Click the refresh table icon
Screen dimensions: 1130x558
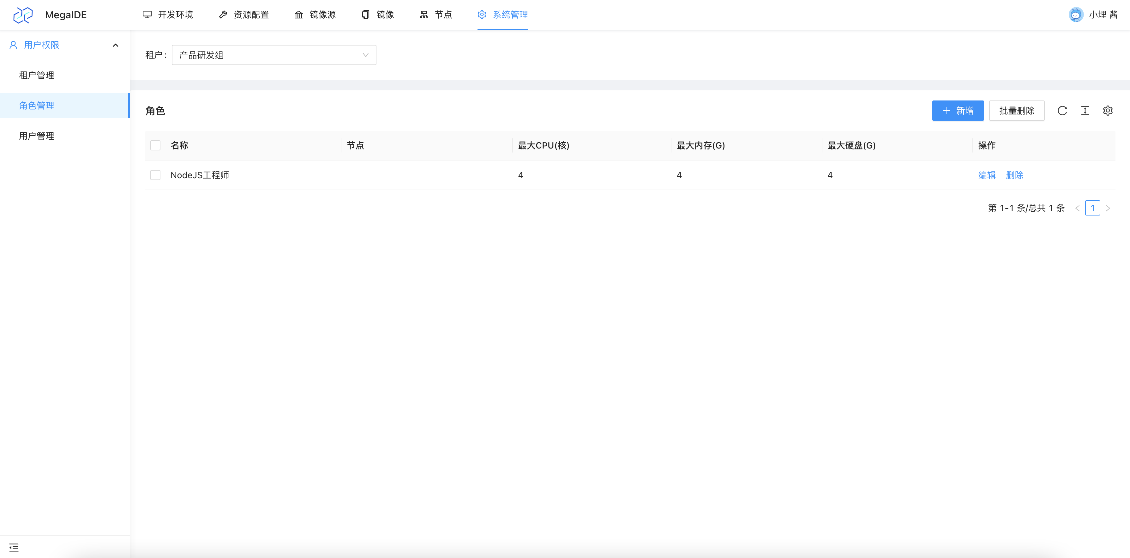pos(1062,111)
